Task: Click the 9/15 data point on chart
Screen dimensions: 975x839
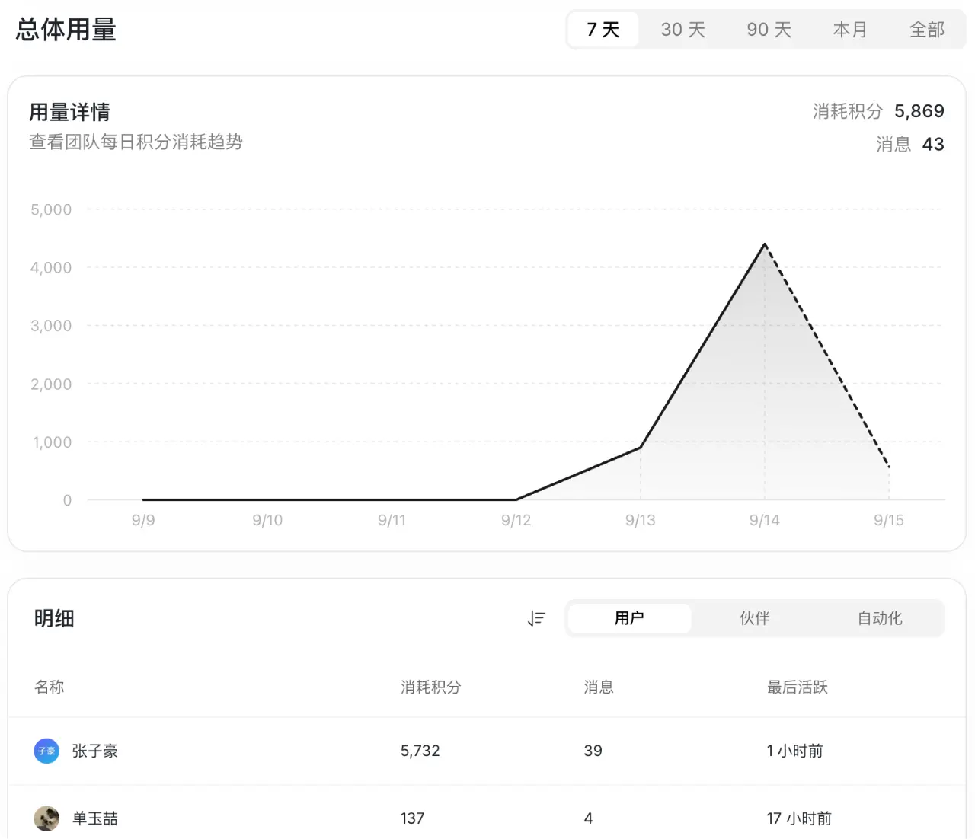Action: 889,467
